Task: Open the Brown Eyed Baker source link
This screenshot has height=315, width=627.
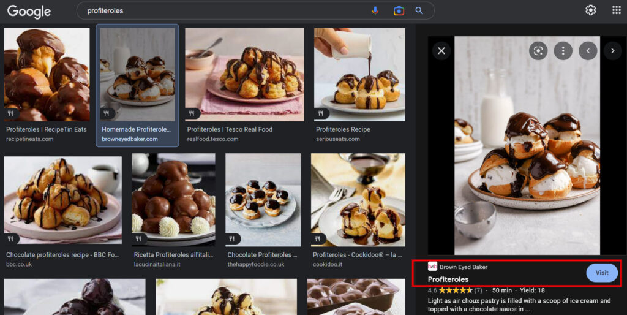Action: coord(464,267)
